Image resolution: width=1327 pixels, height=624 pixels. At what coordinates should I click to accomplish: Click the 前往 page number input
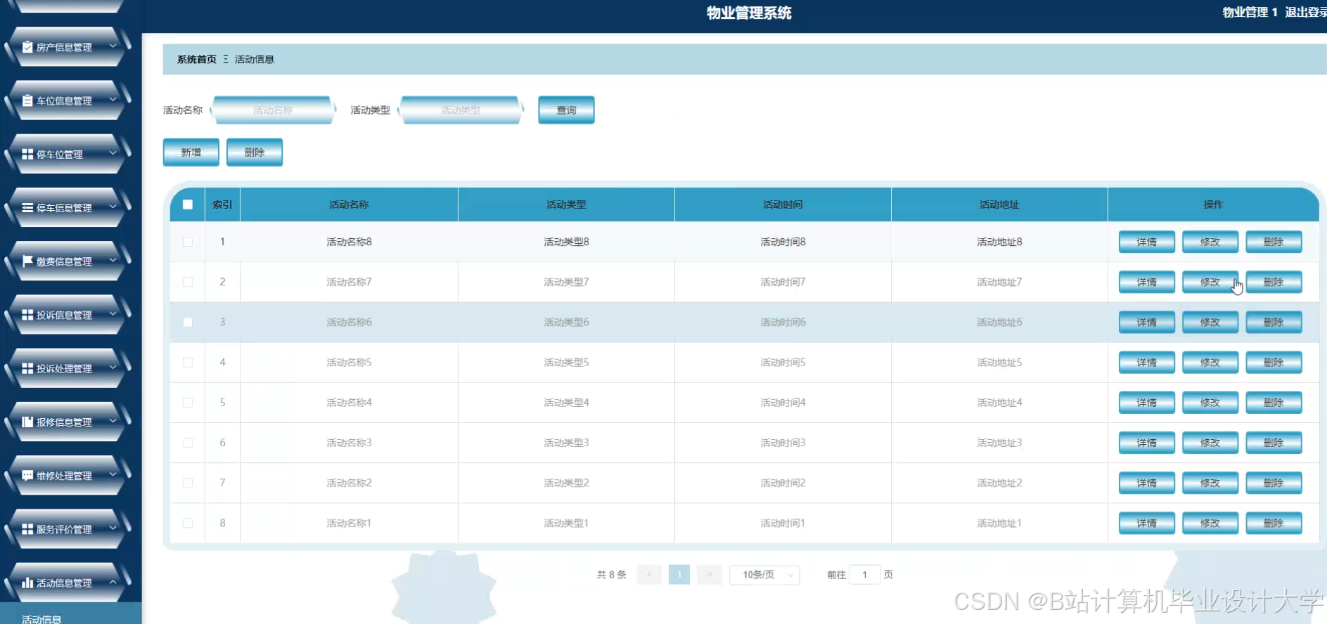pos(865,575)
